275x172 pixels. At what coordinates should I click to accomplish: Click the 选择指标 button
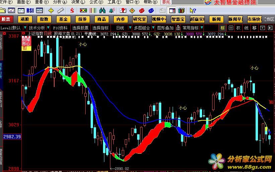click(101, 28)
